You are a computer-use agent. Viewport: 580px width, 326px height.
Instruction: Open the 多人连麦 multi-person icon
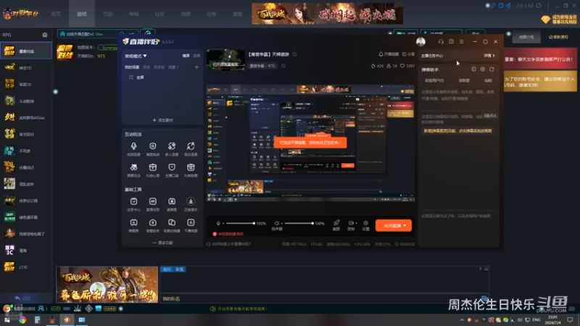(172, 146)
